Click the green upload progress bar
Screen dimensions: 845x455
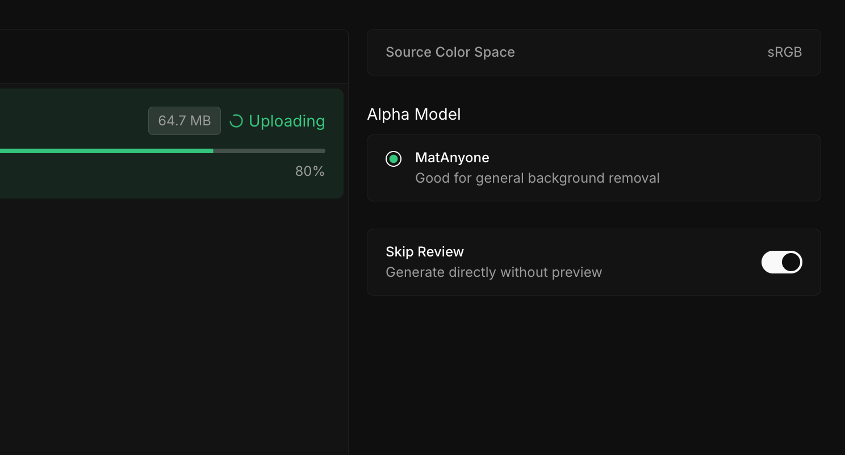[x=106, y=150]
